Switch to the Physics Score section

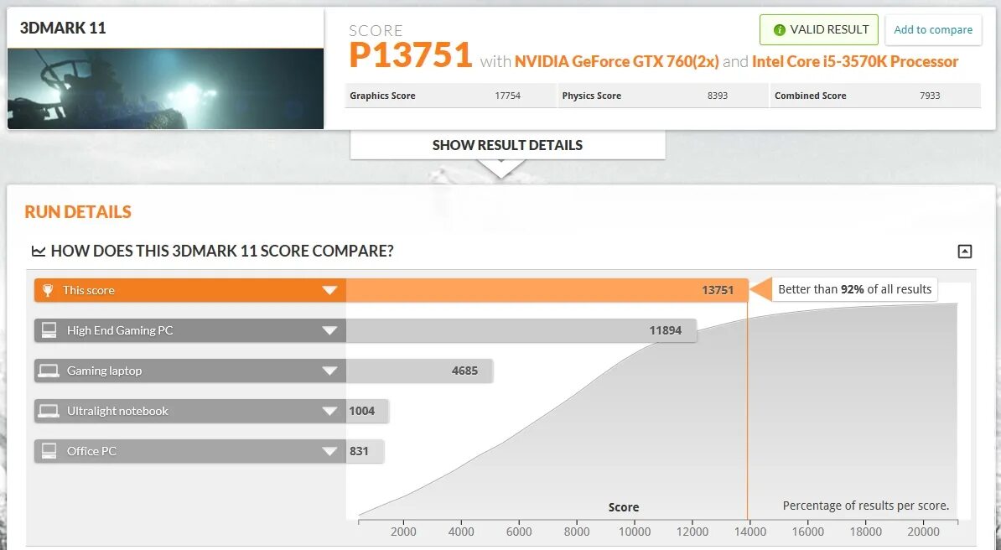(592, 95)
